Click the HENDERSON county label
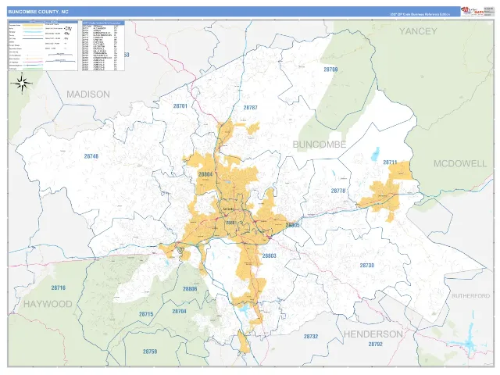 pos(373,334)
